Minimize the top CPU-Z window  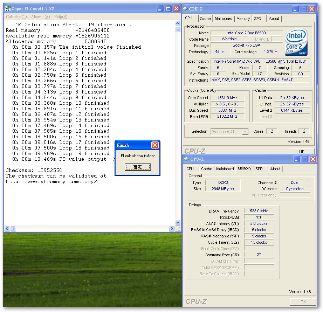[295, 9]
